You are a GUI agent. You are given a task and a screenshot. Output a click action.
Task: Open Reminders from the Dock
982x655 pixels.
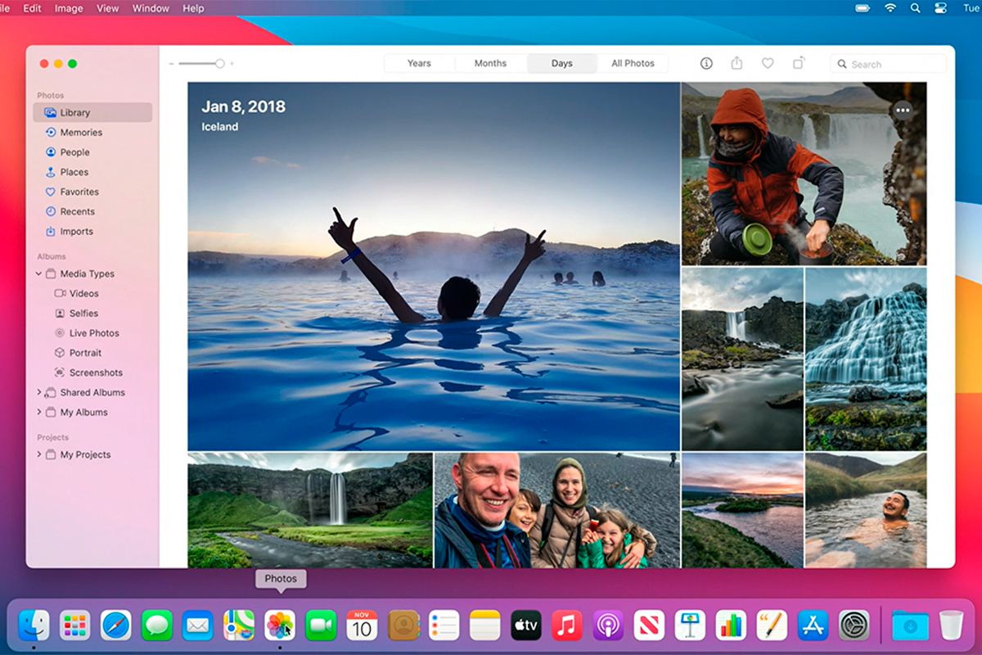click(444, 626)
